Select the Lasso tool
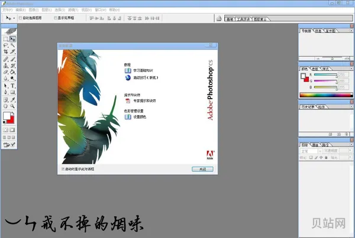355x238 pixels. [x=6, y=45]
